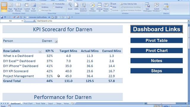Switch to the Dashboard sheet tab

click(x=15, y=103)
